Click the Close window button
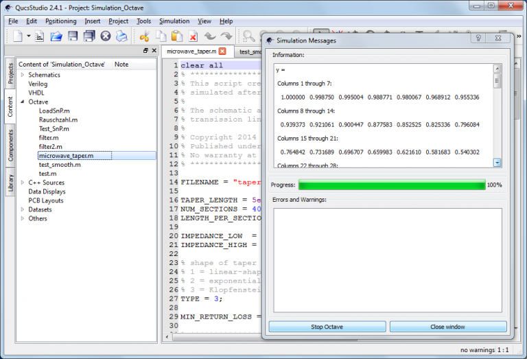This screenshot has height=359, width=527. [447, 327]
